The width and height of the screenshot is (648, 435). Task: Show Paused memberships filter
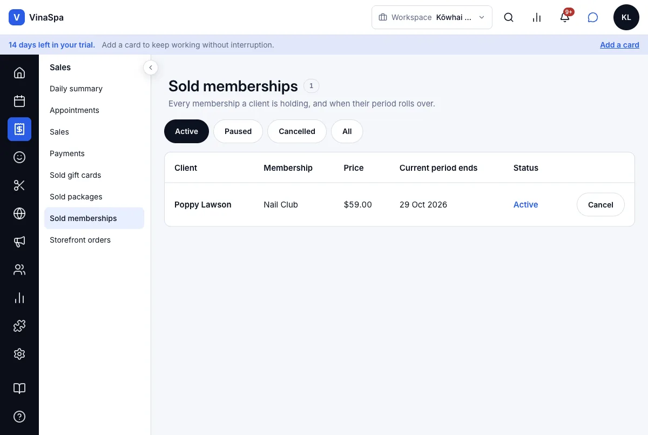click(238, 131)
